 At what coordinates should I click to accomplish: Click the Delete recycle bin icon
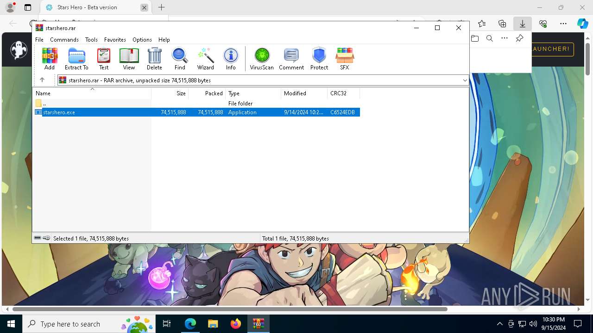coord(154,59)
